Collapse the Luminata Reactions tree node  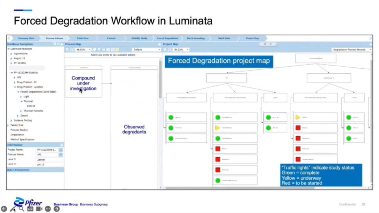click(9, 49)
